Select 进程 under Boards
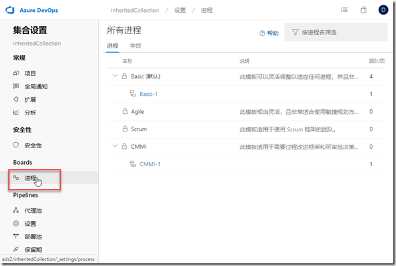396x266 pixels. (x=30, y=178)
